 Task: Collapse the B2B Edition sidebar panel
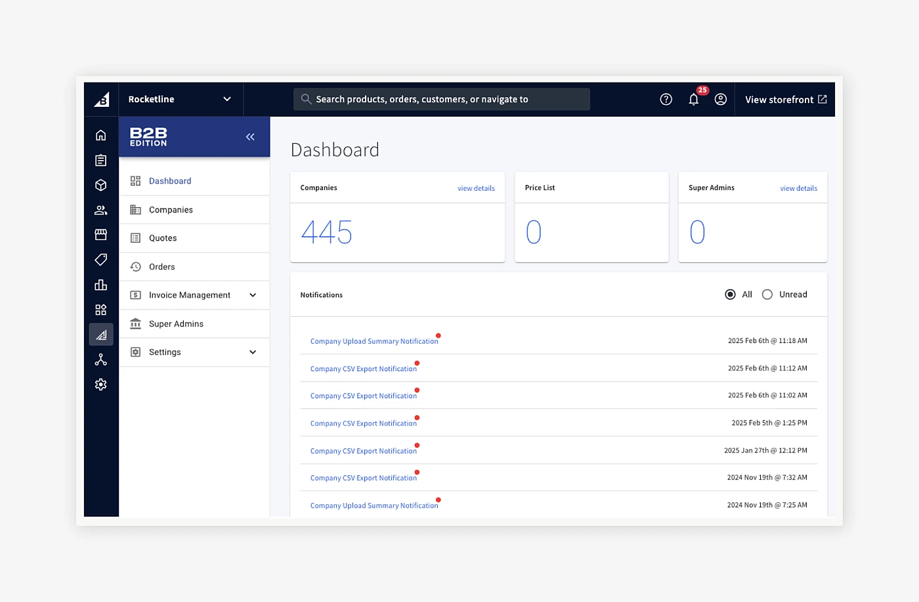point(250,136)
